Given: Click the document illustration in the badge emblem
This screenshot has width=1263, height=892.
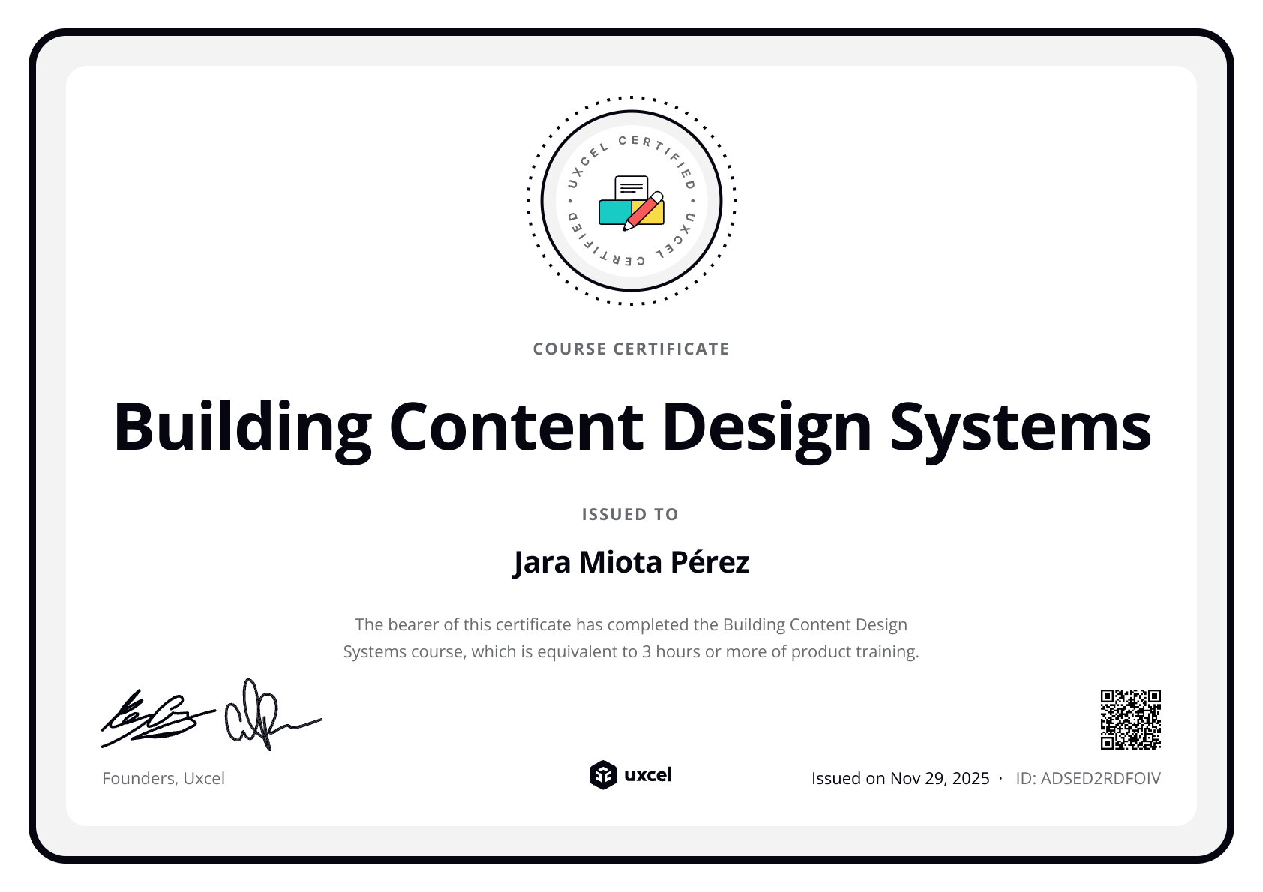Looking at the screenshot, I should click(631, 186).
